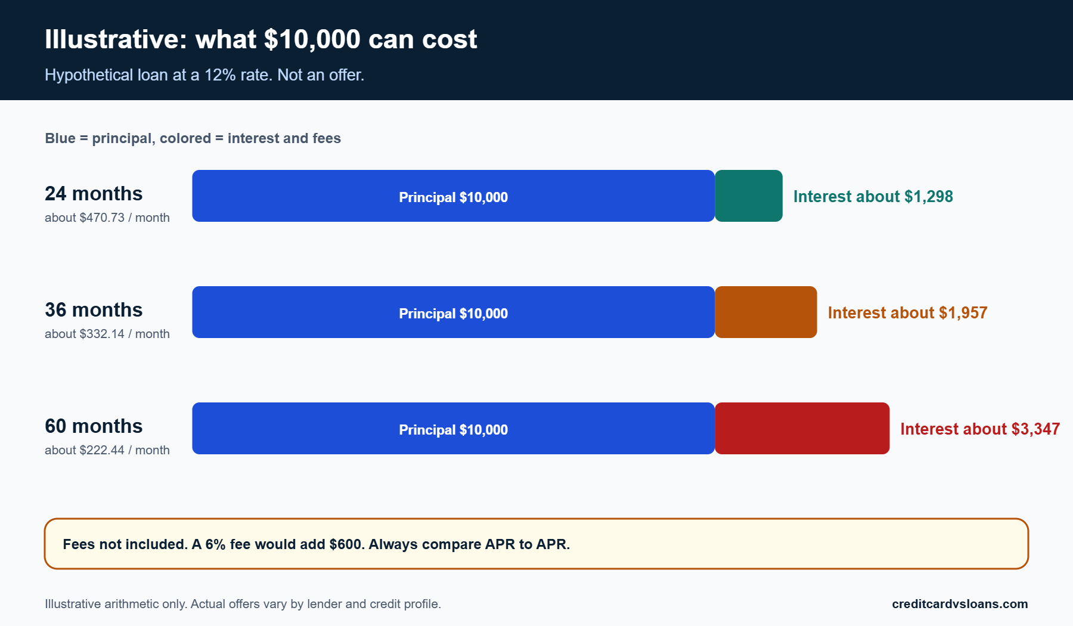Viewport: 1073px width, 626px height.
Task: Click the red interest bar segment
Action: coord(802,429)
